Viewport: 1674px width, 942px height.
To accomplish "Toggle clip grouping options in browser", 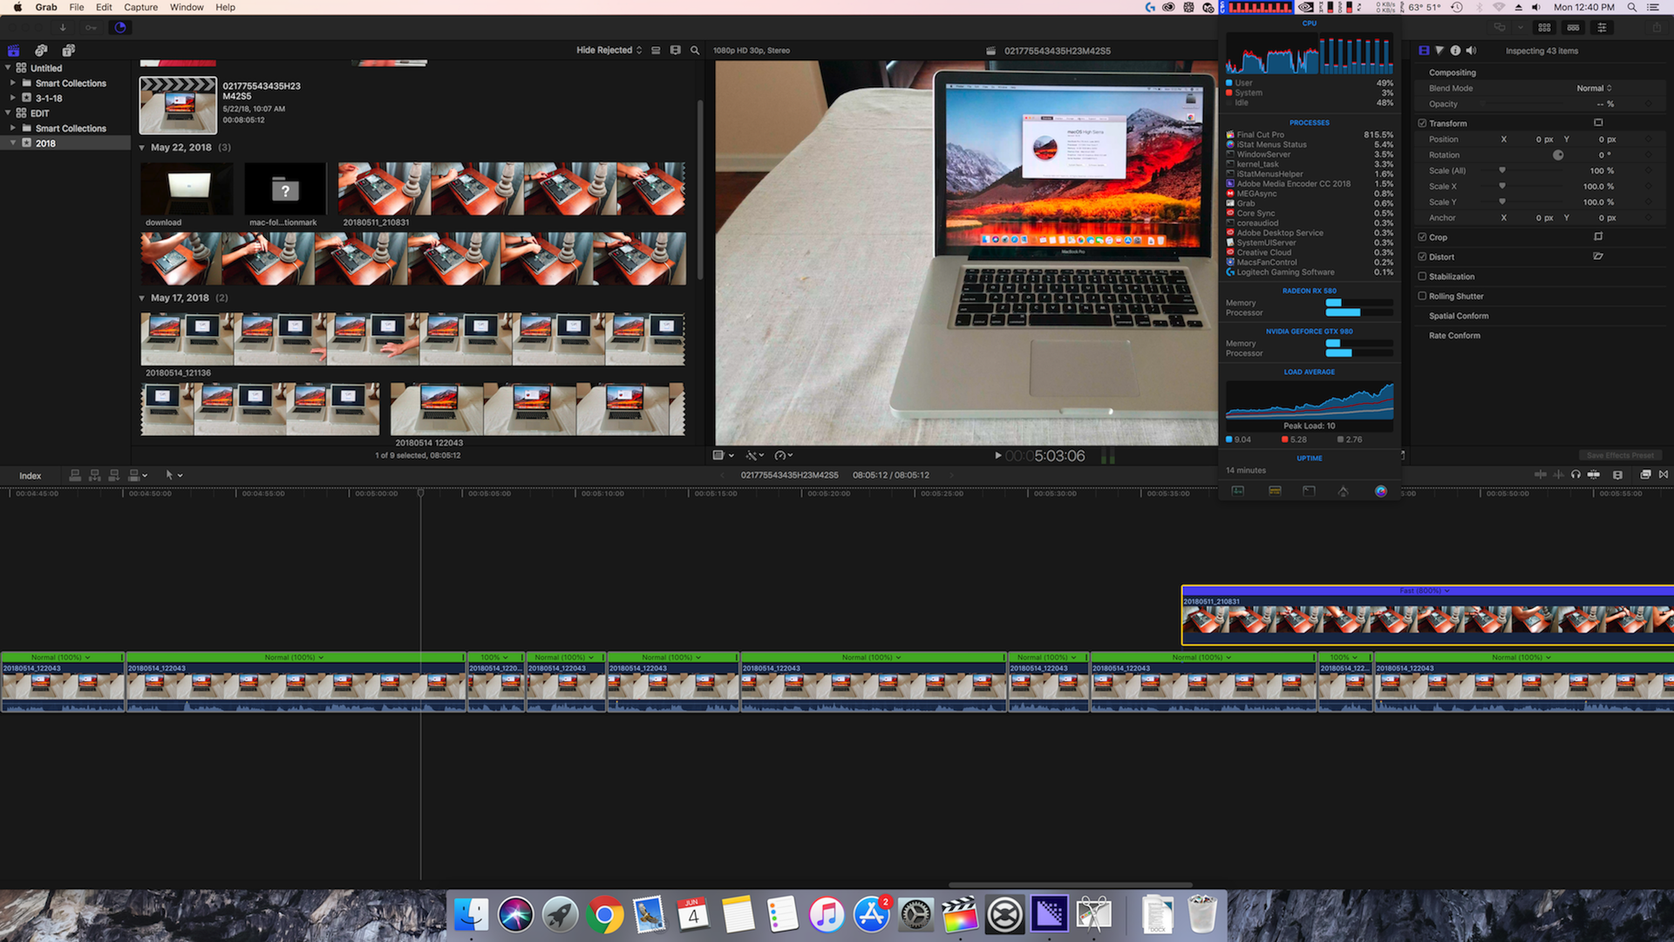I will 656,51.
